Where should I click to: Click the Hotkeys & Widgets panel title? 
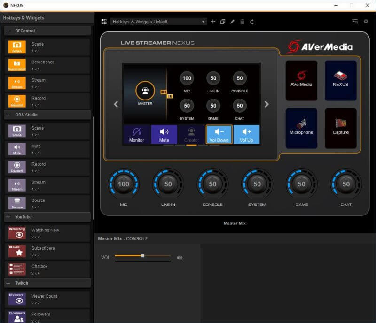[x=23, y=18]
